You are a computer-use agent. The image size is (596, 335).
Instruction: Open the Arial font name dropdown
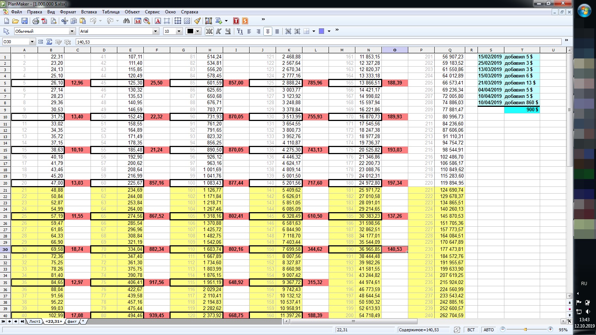[x=156, y=31]
